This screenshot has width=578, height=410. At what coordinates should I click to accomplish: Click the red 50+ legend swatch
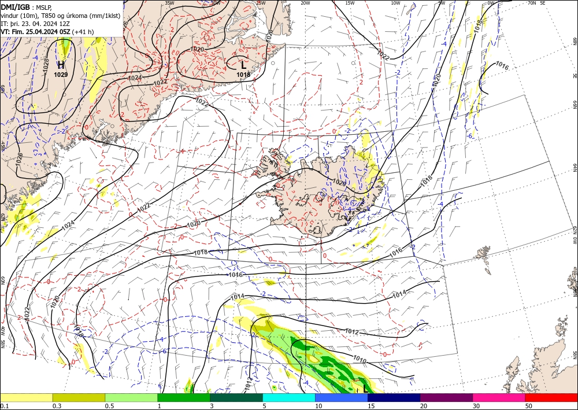coord(551,397)
